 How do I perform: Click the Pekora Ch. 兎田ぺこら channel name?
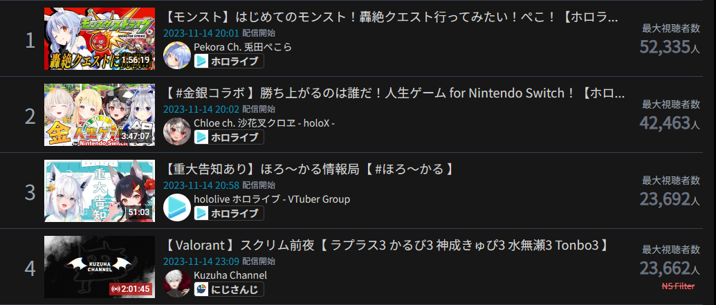coord(243,47)
